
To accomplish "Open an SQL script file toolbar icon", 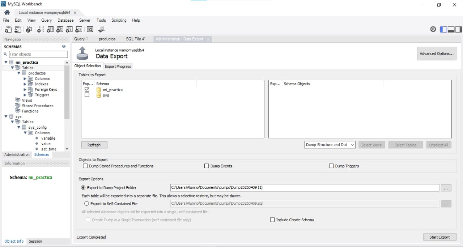I will 17,29.
